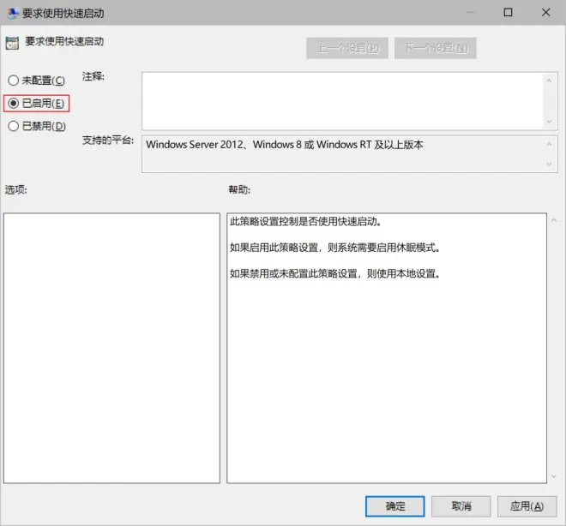Image resolution: width=566 pixels, height=526 pixels.
Task: Click the 下一个设置(N) button
Action: point(436,48)
